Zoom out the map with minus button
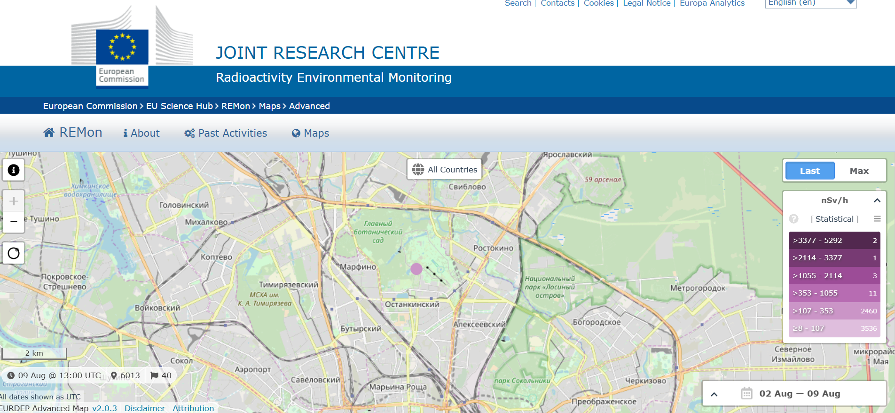This screenshot has width=895, height=413. point(14,222)
